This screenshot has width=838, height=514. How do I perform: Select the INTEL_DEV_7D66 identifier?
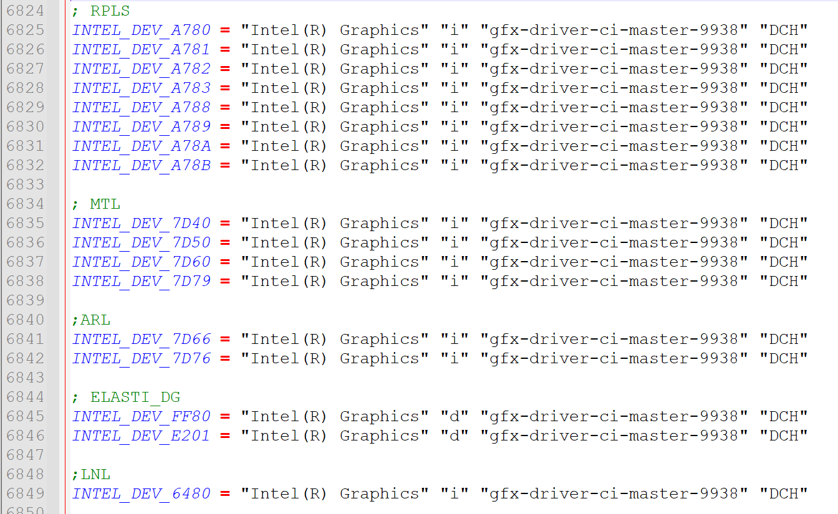click(142, 339)
